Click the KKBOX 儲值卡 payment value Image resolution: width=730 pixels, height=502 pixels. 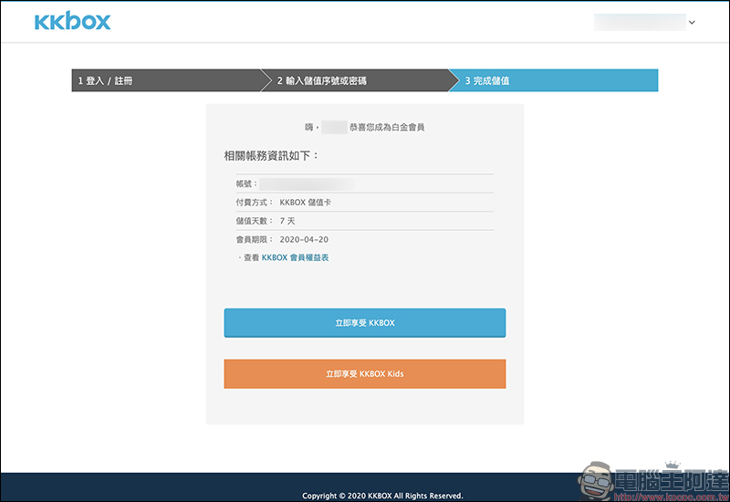(306, 202)
